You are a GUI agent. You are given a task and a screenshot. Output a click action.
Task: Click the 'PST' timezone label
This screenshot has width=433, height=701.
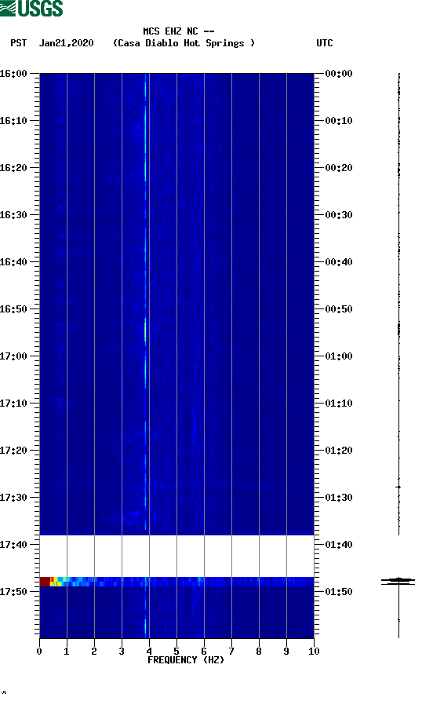tap(18, 43)
